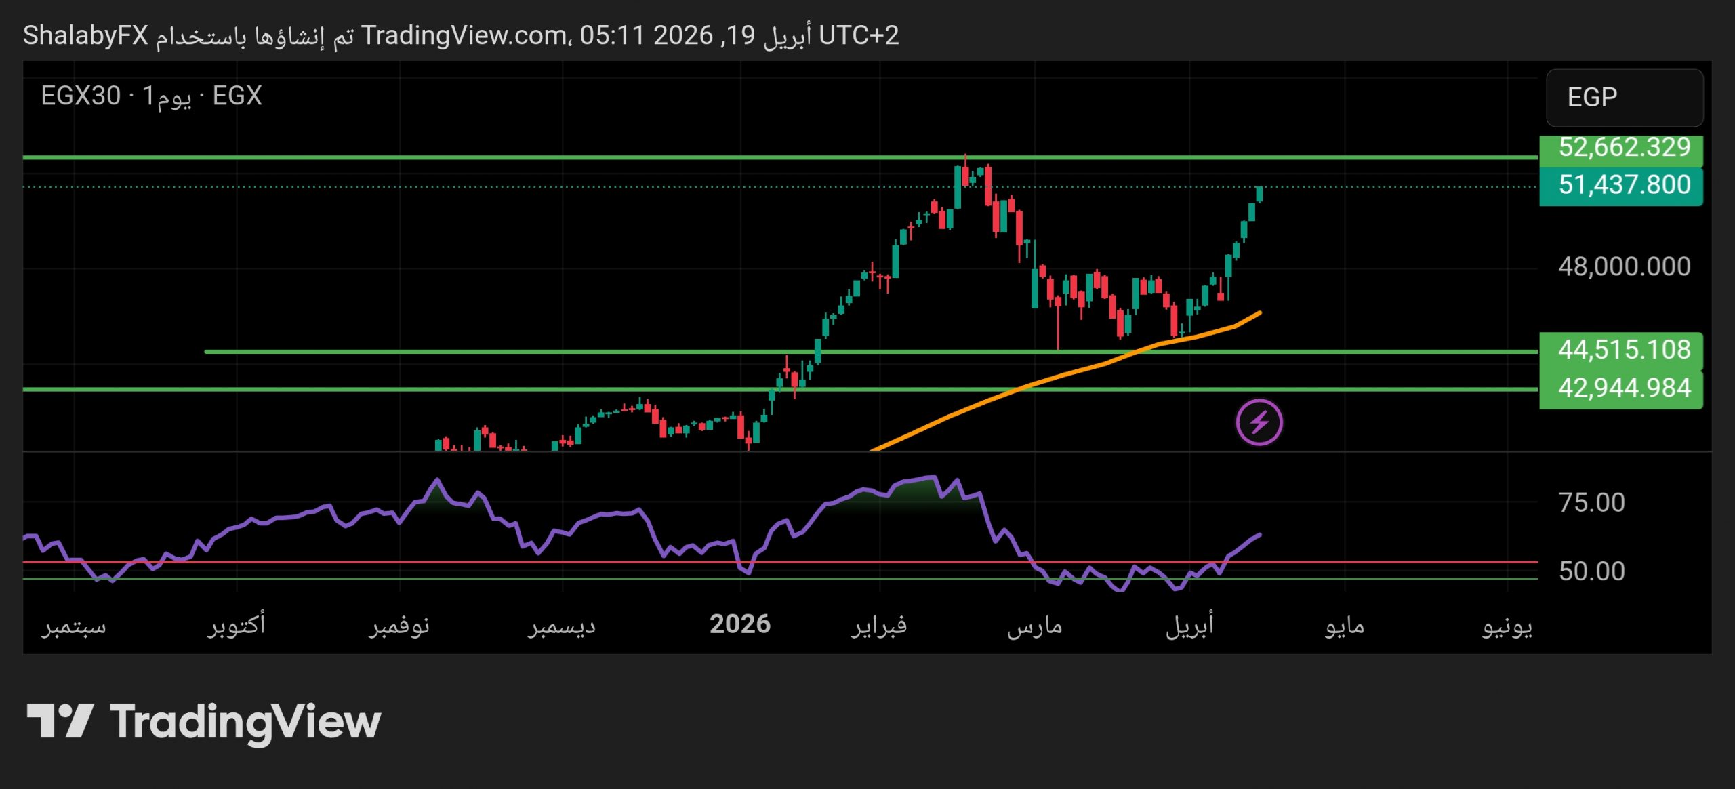Screen dimensions: 1735x789
Task: Click the TradingView logo icon
Action: click(60, 721)
